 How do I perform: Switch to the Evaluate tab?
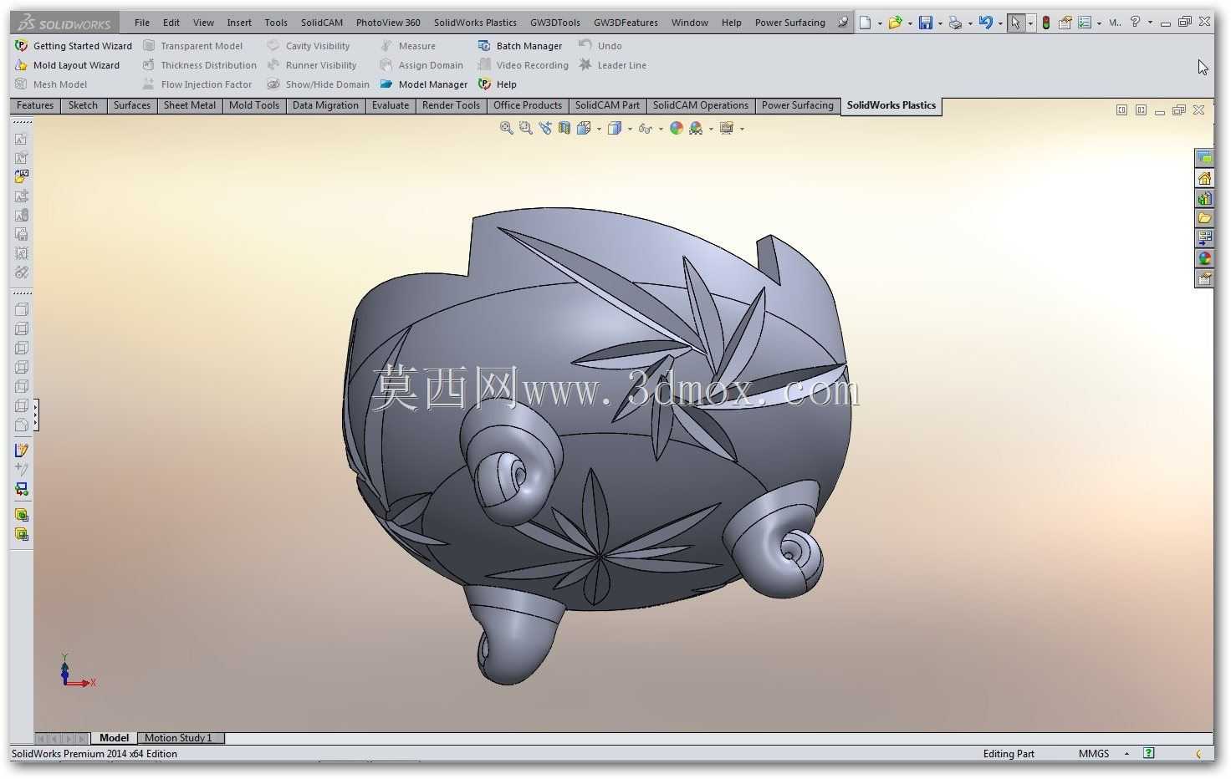(x=391, y=105)
